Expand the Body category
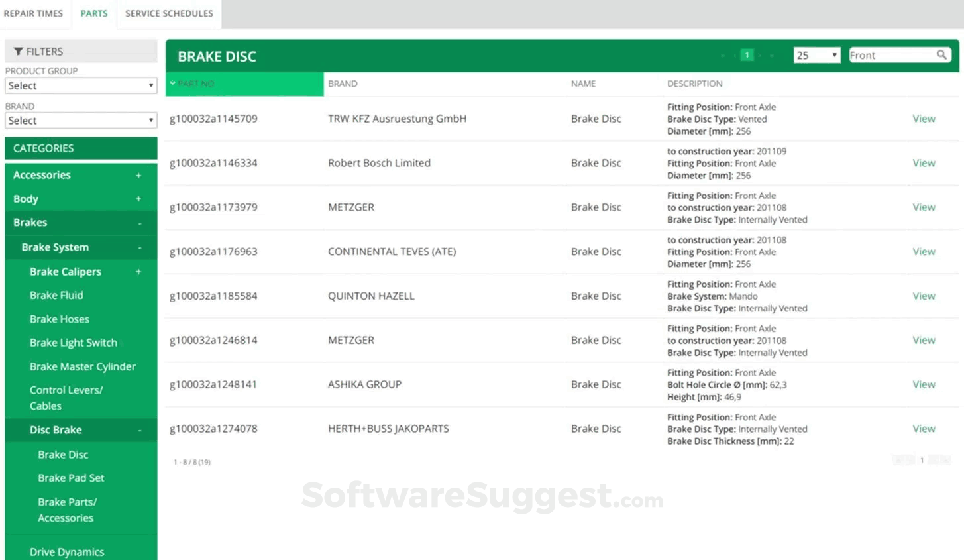 138,199
